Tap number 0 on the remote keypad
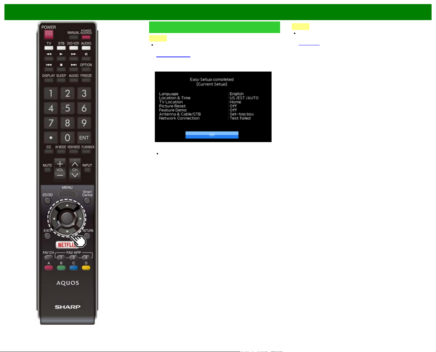The width and height of the screenshot is (436, 352). (x=68, y=138)
